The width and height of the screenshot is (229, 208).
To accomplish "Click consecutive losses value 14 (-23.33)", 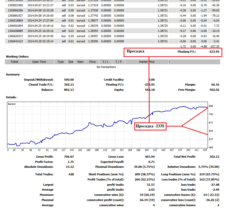I will click(211, 195).
